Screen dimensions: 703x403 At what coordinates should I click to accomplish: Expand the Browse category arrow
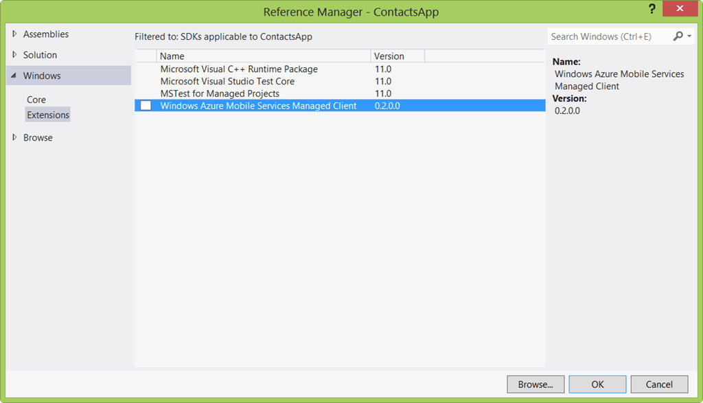point(14,137)
